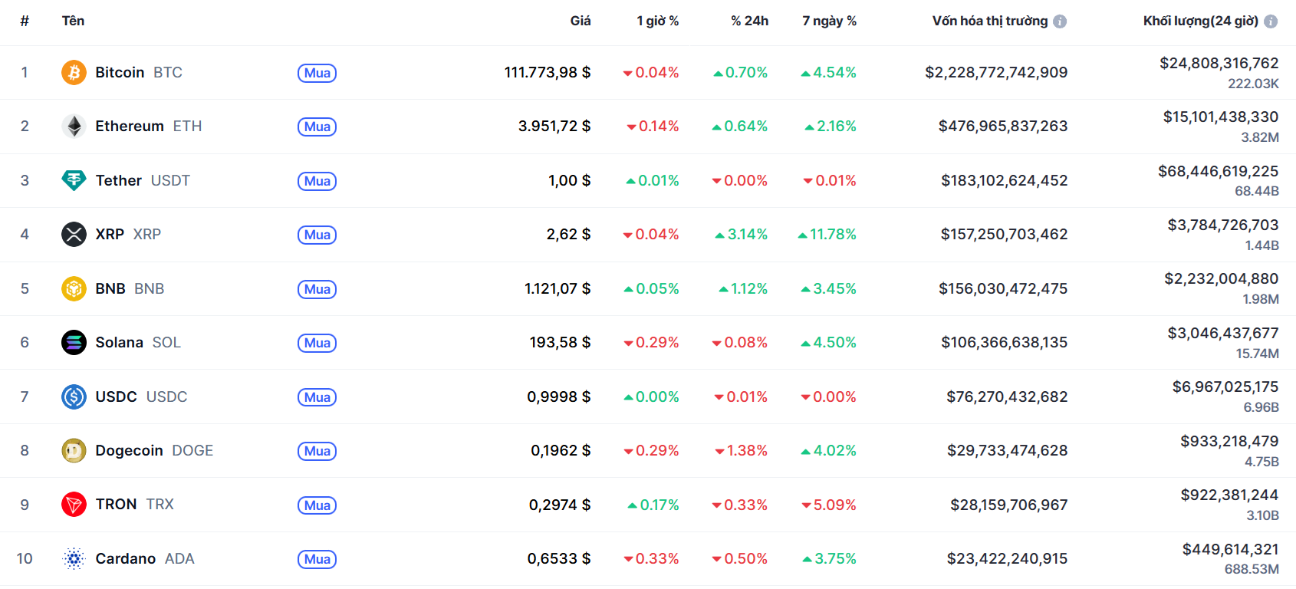Click the Solana logo icon
The image size is (1296, 589).
tap(74, 343)
